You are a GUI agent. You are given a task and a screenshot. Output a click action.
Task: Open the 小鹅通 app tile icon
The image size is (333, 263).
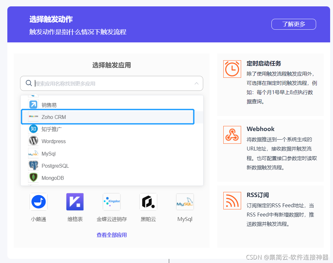(x=39, y=202)
